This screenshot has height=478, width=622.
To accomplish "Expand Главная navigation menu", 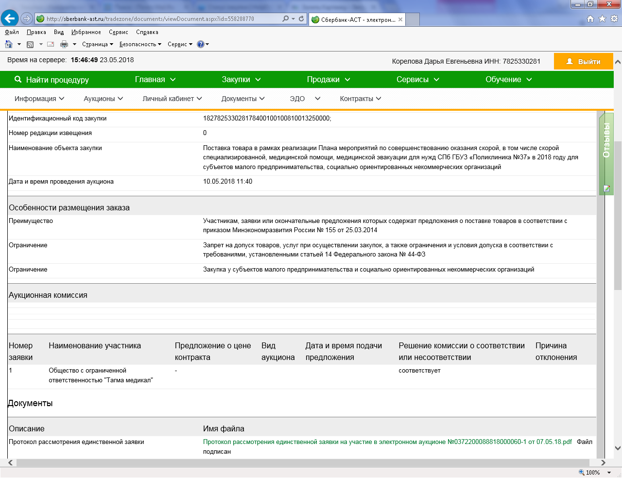I will tap(155, 79).
